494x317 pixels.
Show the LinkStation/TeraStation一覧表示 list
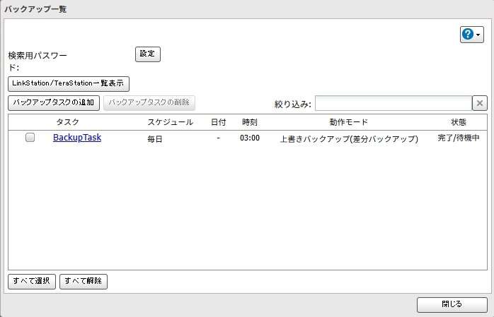69,83
